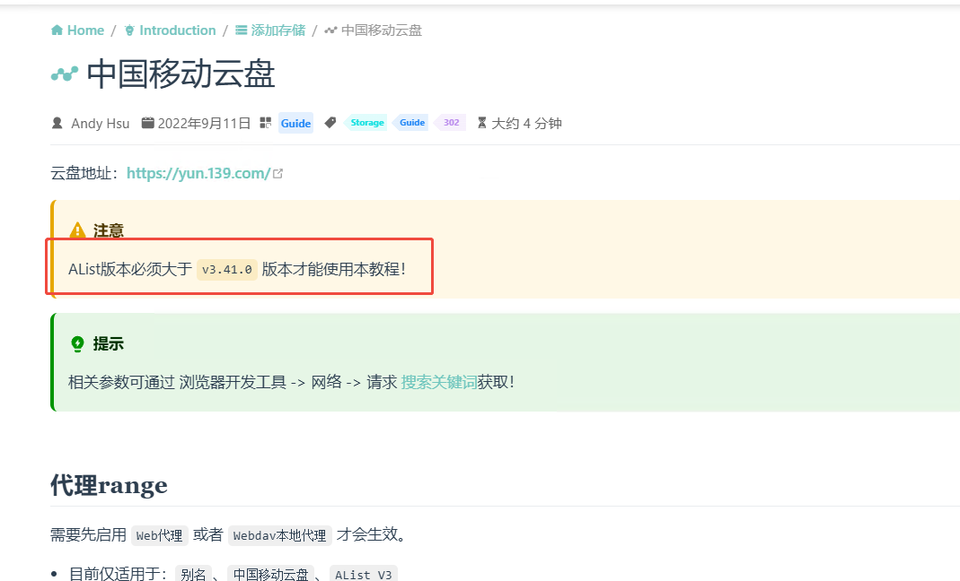Click the 代理range heading
The height and width of the screenshot is (581, 960).
pos(109,485)
